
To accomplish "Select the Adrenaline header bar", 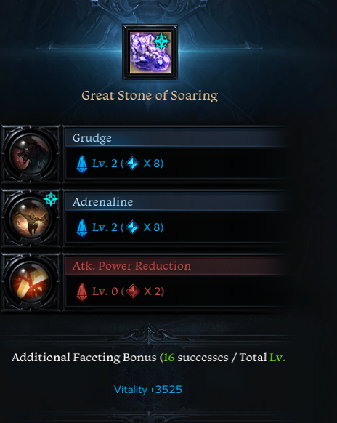I will (x=178, y=202).
